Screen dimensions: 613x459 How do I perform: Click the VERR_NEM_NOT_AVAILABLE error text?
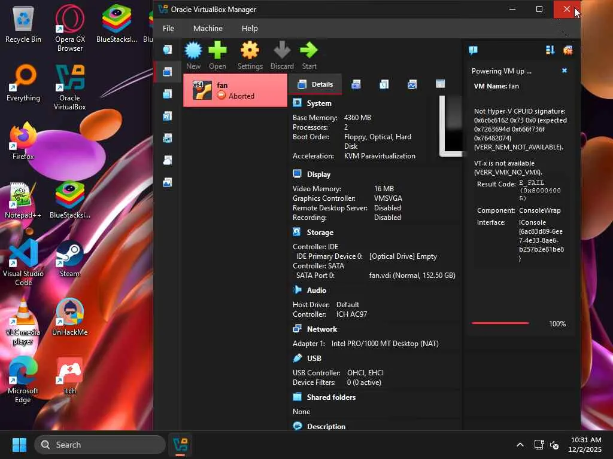[x=518, y=147]
